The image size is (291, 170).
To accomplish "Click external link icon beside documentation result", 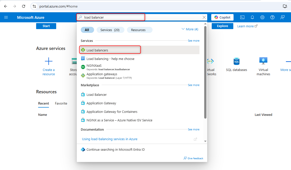I will pyautogui.click(x=195, y=139).
